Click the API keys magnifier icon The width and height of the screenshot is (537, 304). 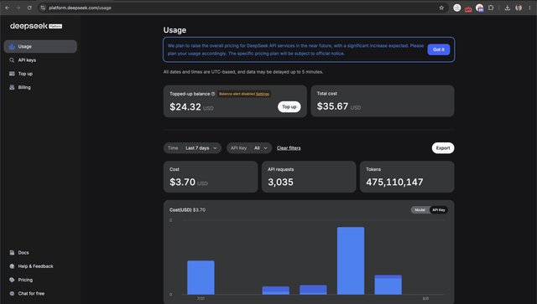coord(12,60)
